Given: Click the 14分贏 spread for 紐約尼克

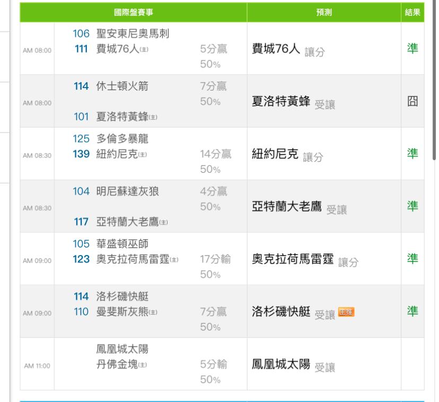Looking at the screenshot, I should [x=216, y=154].
